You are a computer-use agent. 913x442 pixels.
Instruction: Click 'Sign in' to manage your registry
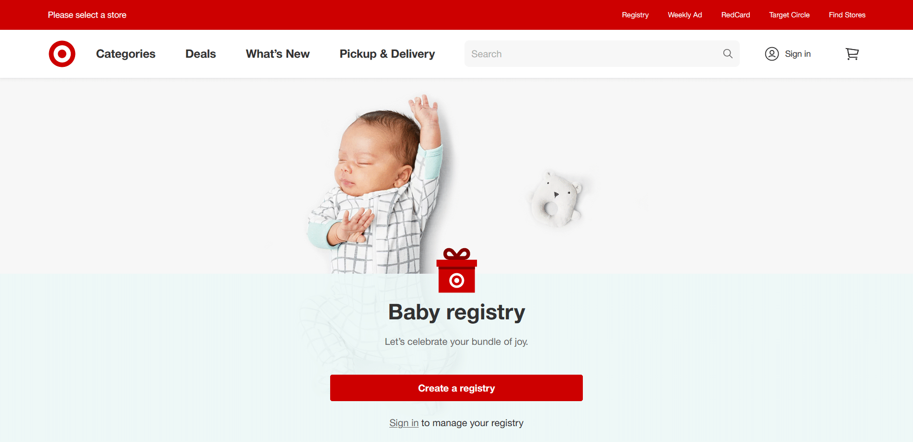click(x=404, y=423)
